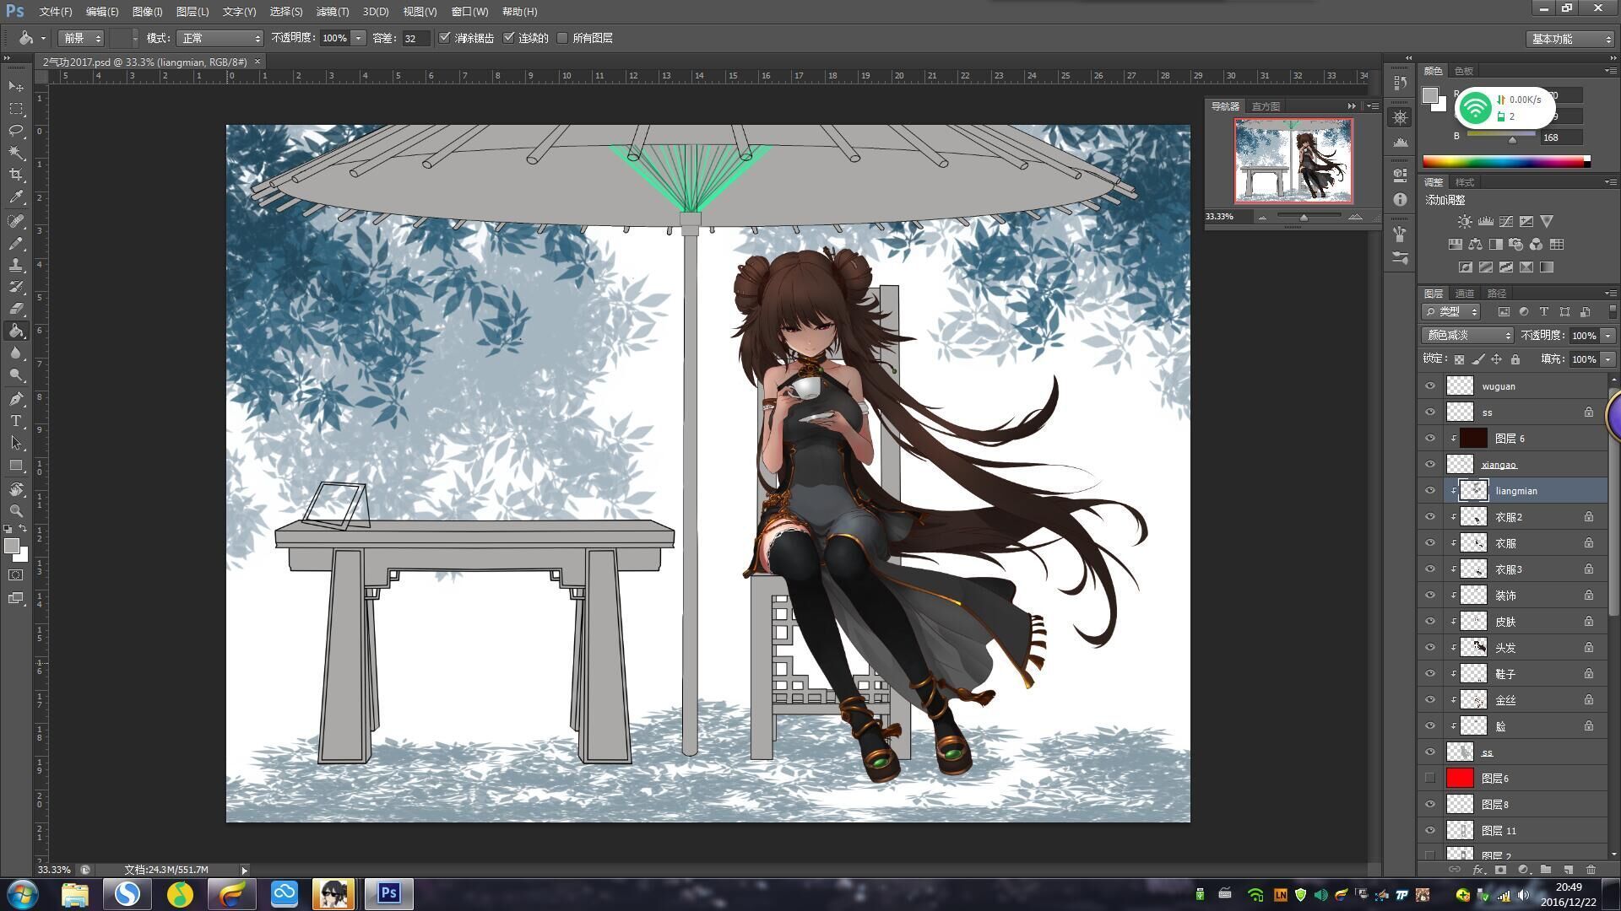This screenshot has width=1621, height=911.
Task: Switch to the 路径 tab
Action: click(1497, 294)
